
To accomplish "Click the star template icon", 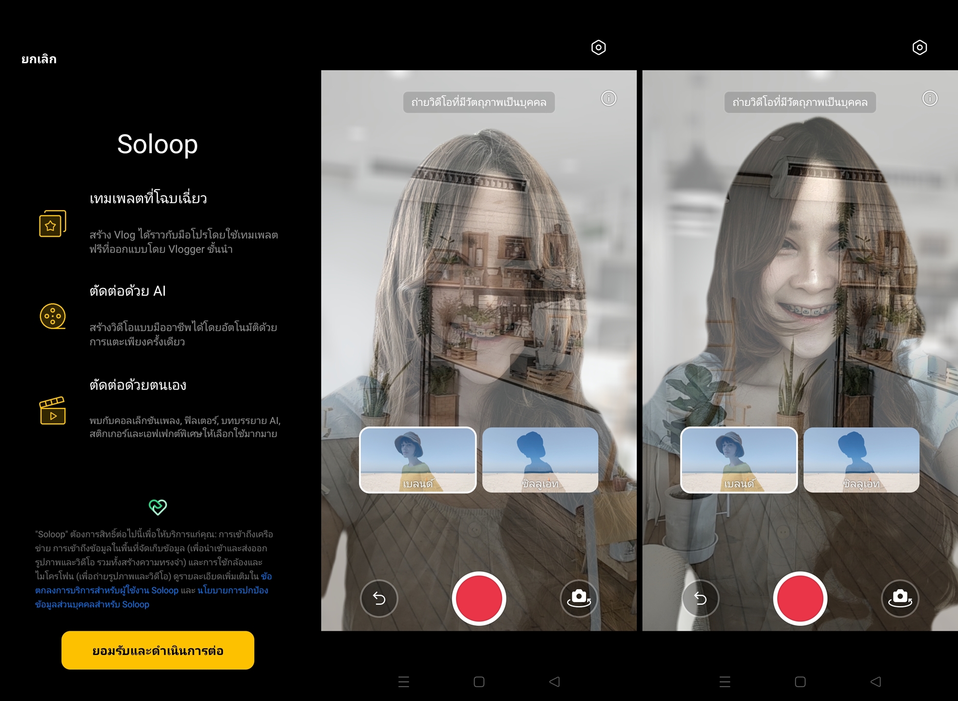I will tap(53, 223).
